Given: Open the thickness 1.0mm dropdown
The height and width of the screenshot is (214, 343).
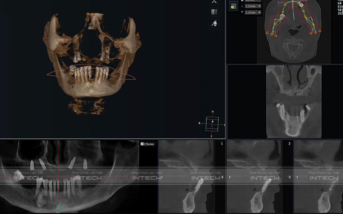Looking at the screenshot, I should coord(253,13).
